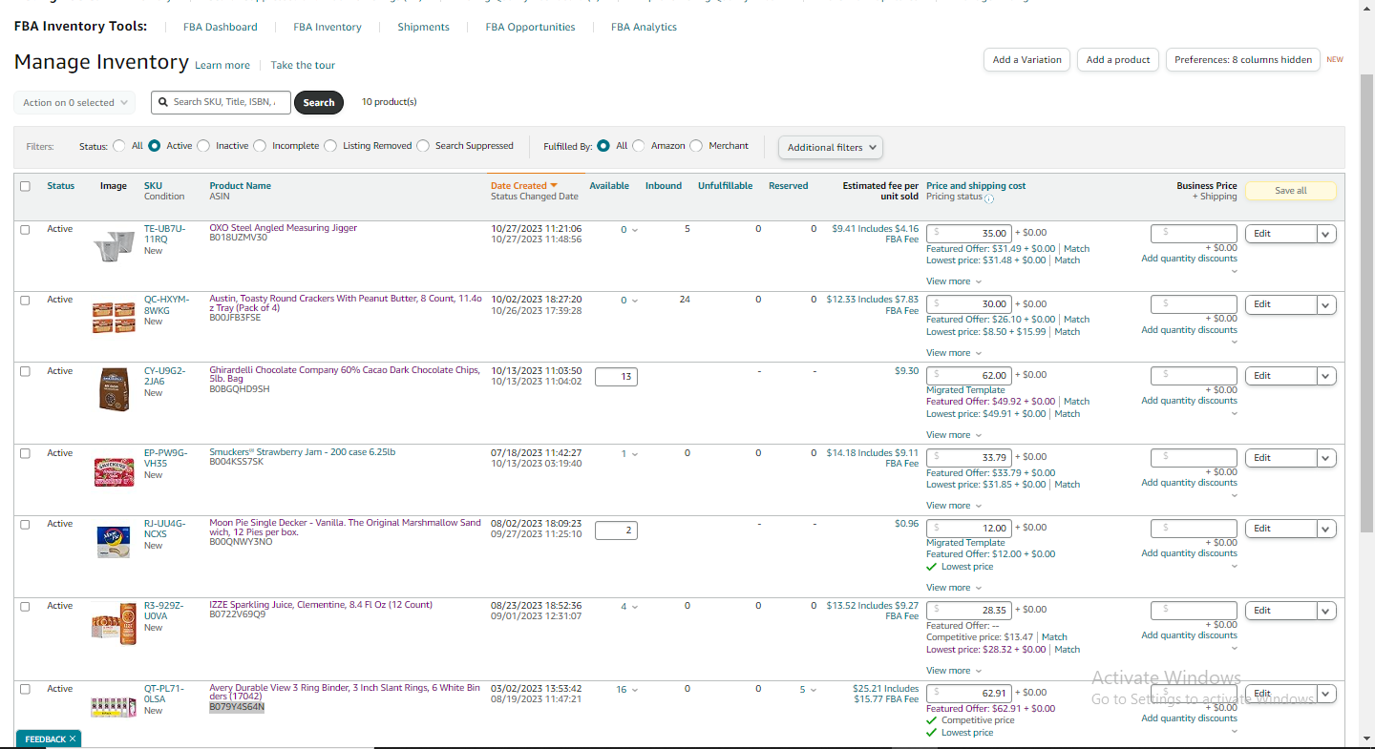Open the Edit dropdown arrow for Austin Crackers
The height and width of the screenshot is (749, 1375).
(x=1325, y=304)
